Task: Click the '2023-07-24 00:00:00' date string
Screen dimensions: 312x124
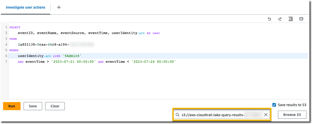Action: 154,62
